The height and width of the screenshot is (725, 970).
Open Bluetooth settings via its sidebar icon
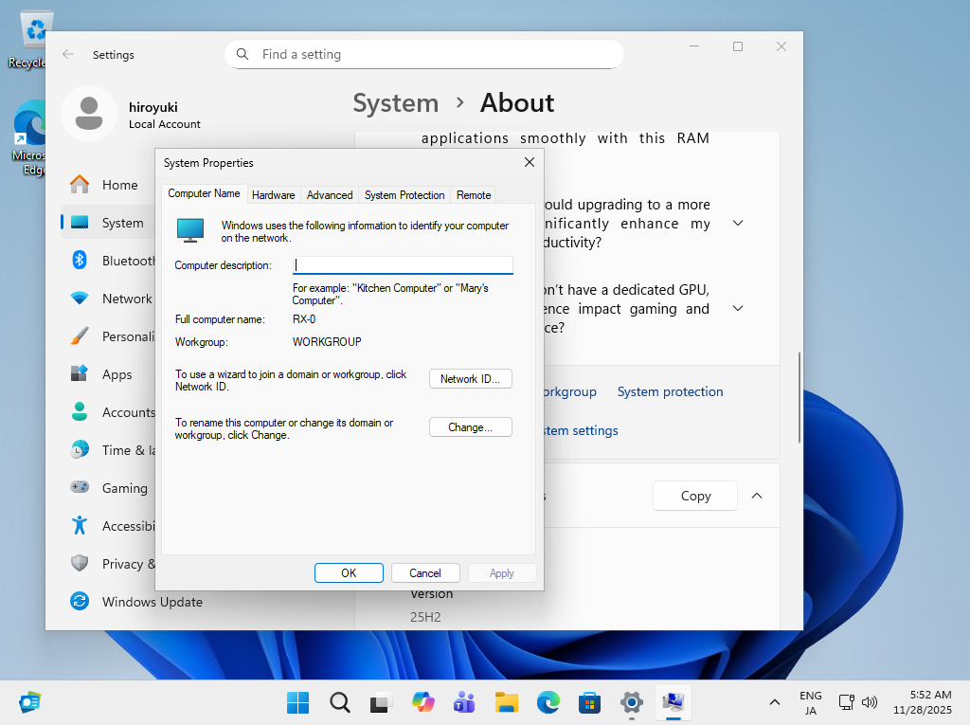click(x=80, y=260)
